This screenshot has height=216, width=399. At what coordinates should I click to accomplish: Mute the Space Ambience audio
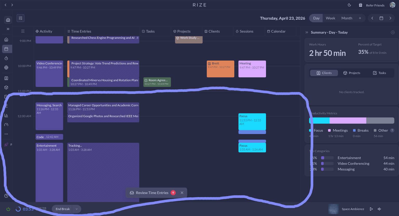pos(379,209)
